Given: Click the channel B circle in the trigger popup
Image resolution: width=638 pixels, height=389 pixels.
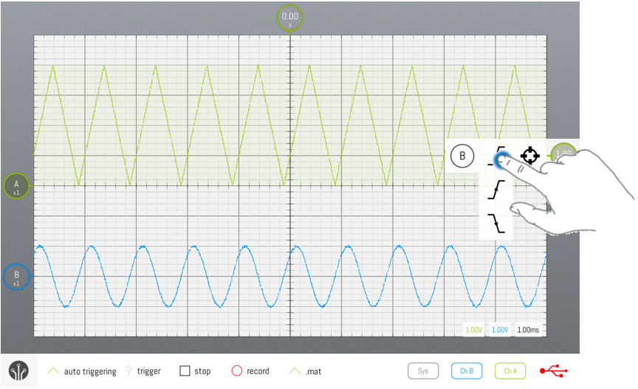Looking at the screenshot, I should (x=462, y=156).
